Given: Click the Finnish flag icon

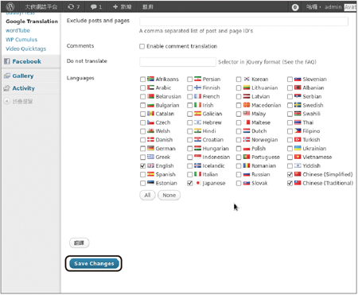Looking at the screenshot, I should point(197,87).
